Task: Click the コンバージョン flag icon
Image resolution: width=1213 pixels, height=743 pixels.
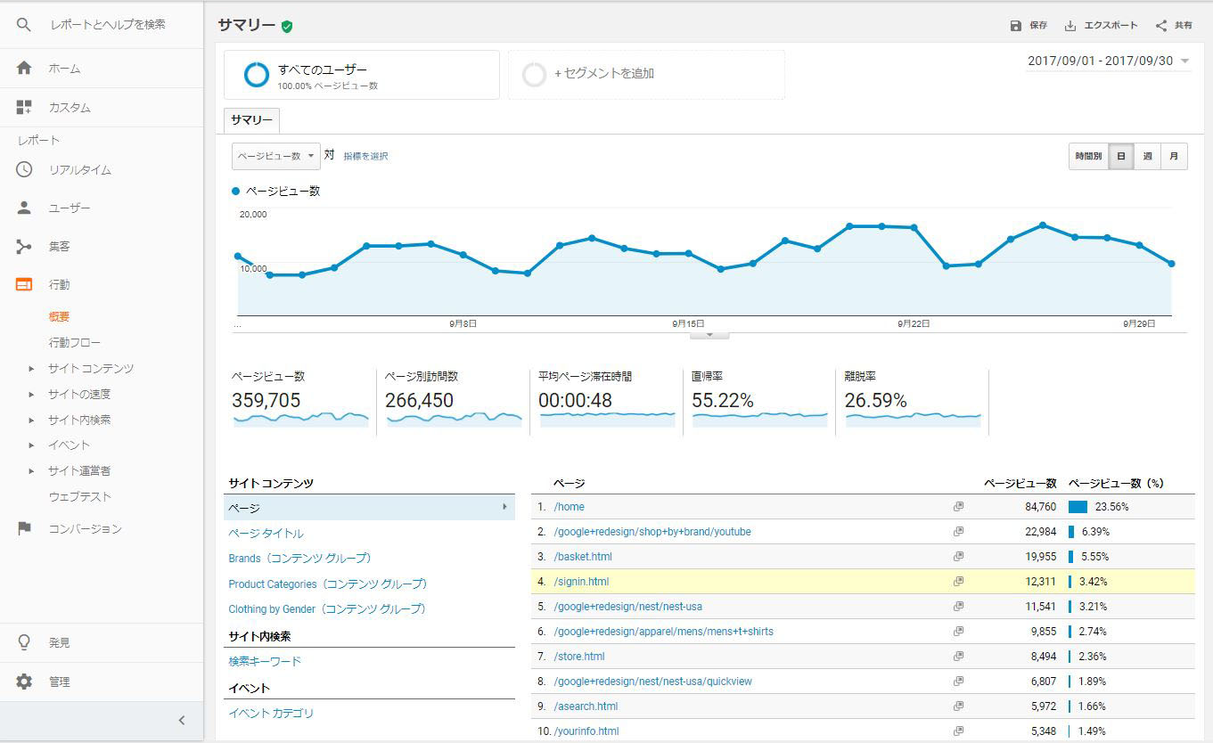Action: [x=24, y=528]
